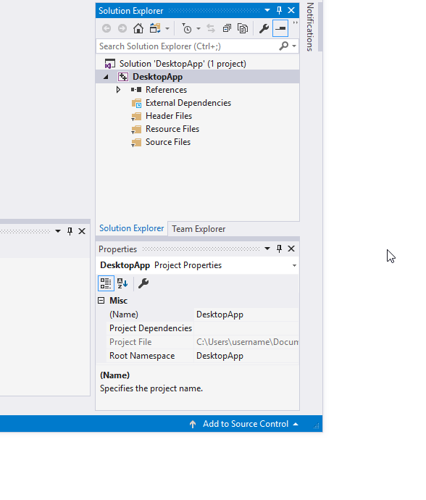Collapse All nodes in Solution Explorer
The height and width of the screenshot is (500, 426).
tap(227, 29)
